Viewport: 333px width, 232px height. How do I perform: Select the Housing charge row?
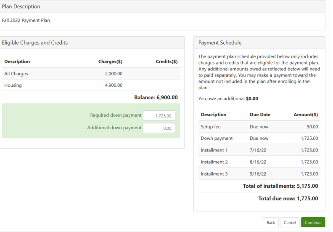click(90, 85)
